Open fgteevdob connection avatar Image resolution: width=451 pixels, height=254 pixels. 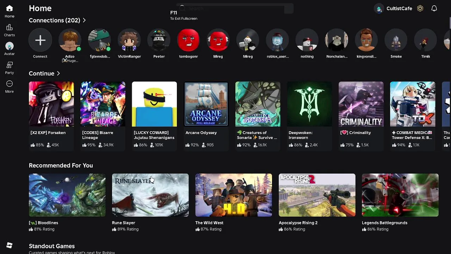tap(100, 40)
